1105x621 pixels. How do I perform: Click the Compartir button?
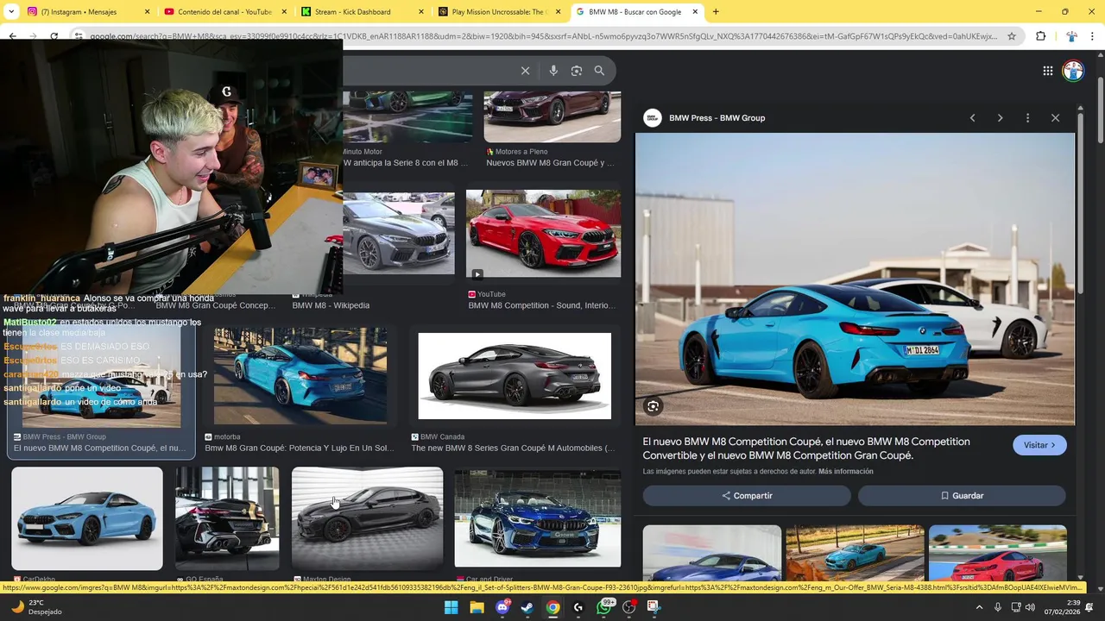747,496
